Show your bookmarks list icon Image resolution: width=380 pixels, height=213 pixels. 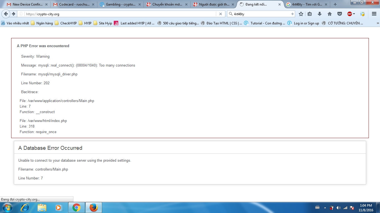[310, 14]
